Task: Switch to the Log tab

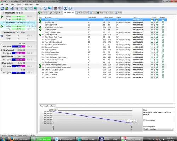Action: click(93, 13)
